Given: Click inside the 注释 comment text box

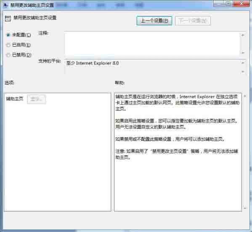Looking at the screenshot, I should pos(152,44).
